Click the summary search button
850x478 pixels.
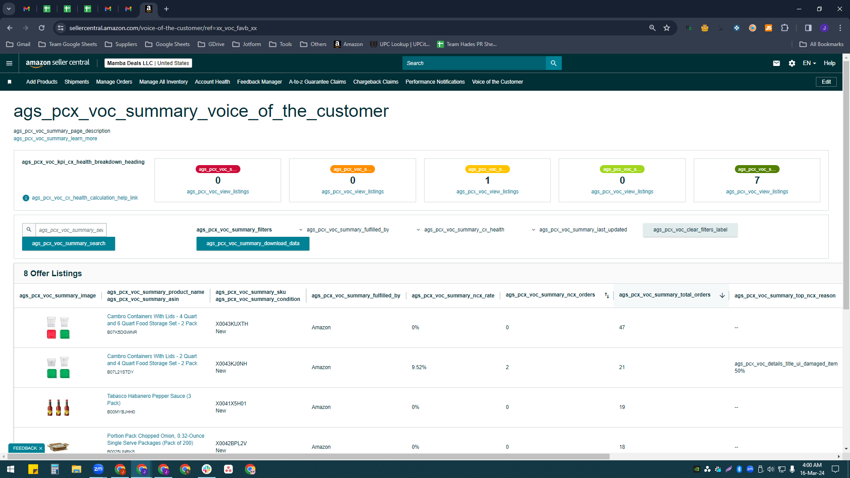coord(69,243)
